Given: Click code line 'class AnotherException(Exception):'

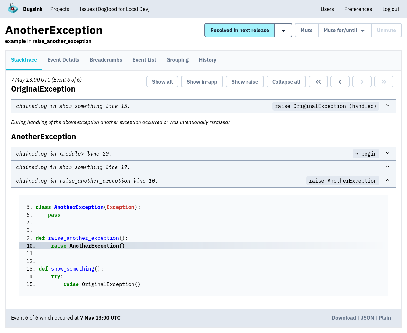Looking at the screenshot, I should (88, 207).
